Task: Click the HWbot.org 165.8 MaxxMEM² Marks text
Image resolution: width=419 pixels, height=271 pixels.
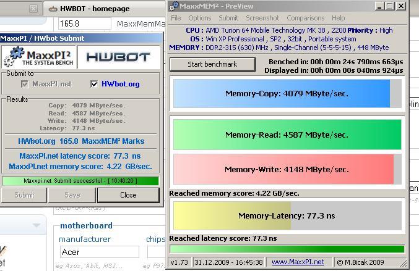Action: pyautogui.click(x=81, y=141)
